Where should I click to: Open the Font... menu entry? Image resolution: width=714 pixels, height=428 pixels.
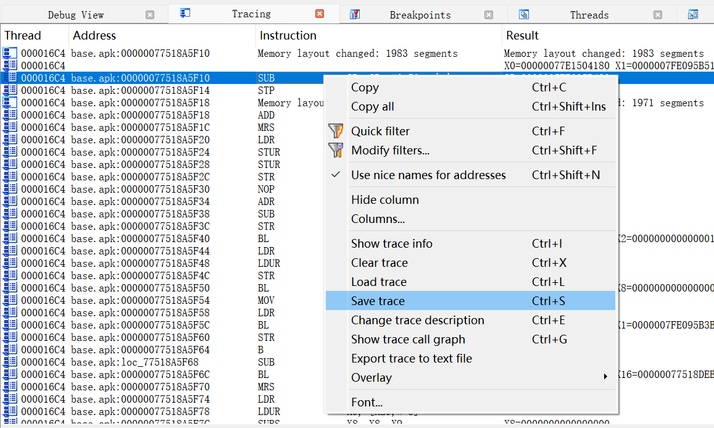[x=470, y=402]
